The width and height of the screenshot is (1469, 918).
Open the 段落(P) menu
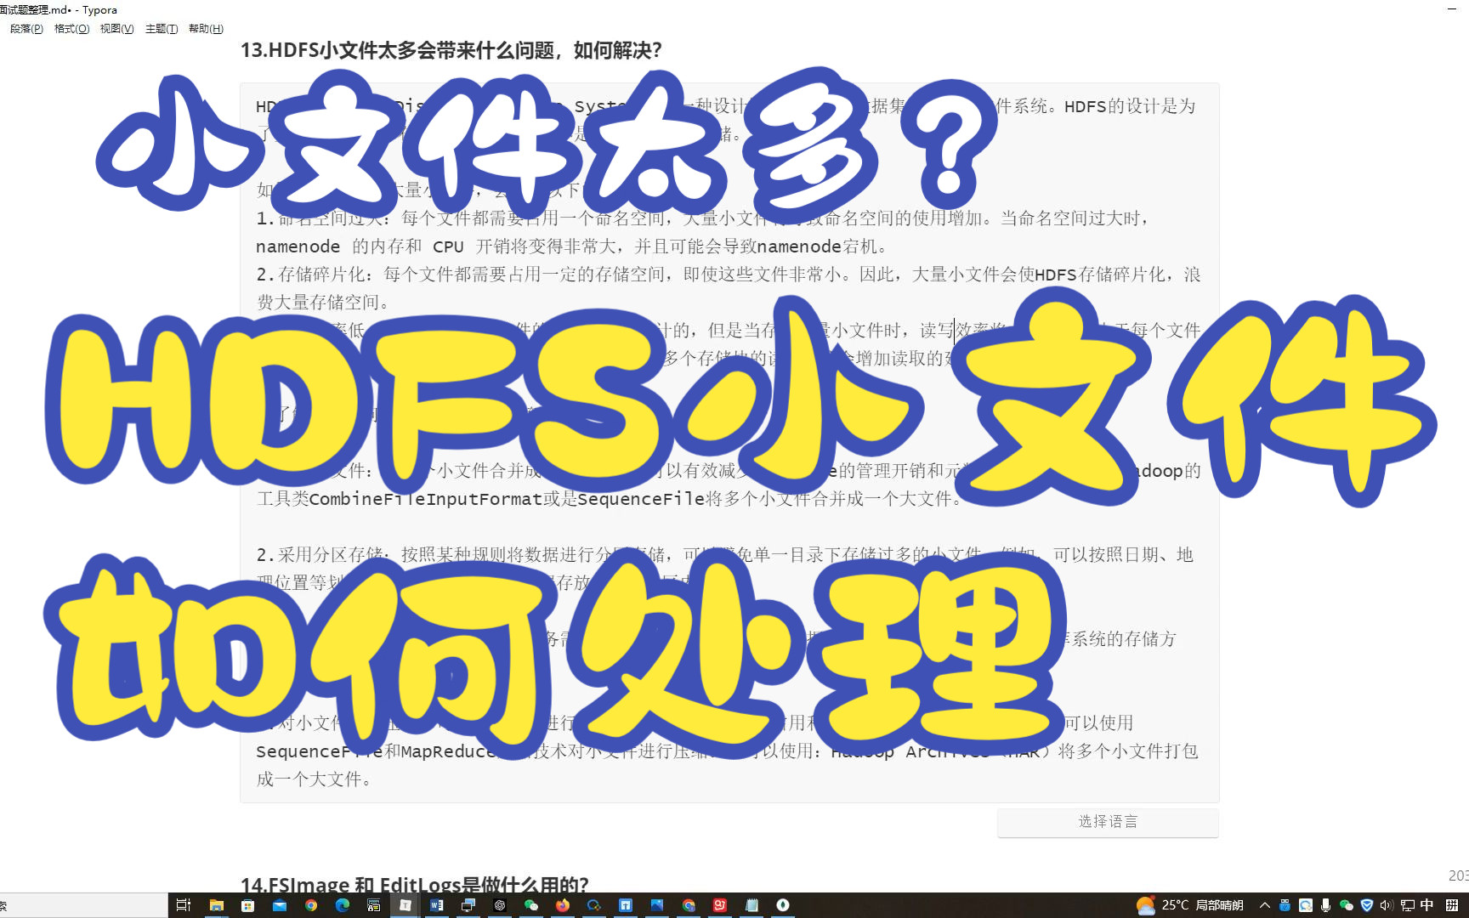click(26, 29)
